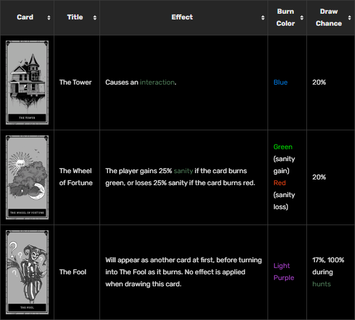This screenshot has height=320, width=355.
Task: Open The Fool card image
Action: click(x=27, y=272)
